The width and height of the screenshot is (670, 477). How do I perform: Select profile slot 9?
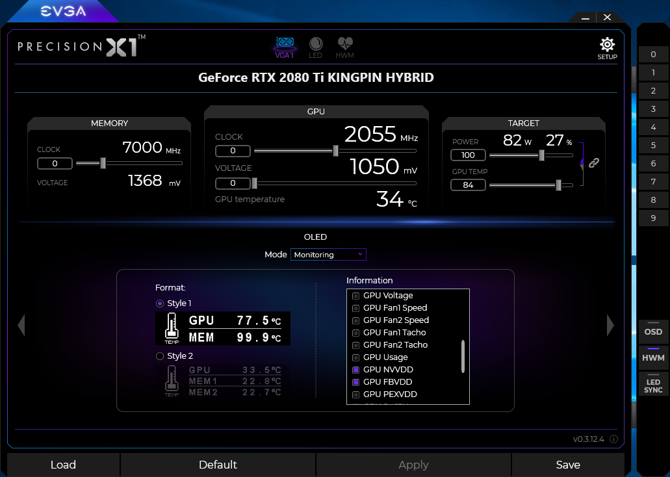653,218
